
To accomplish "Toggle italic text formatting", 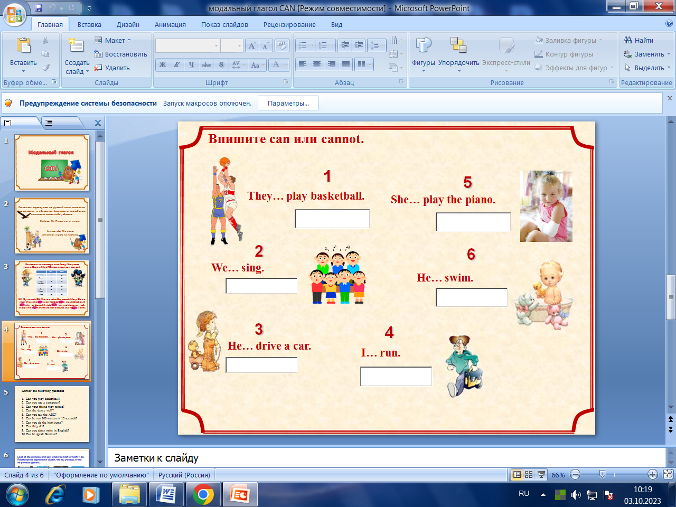I will click(x=177, y=65).
